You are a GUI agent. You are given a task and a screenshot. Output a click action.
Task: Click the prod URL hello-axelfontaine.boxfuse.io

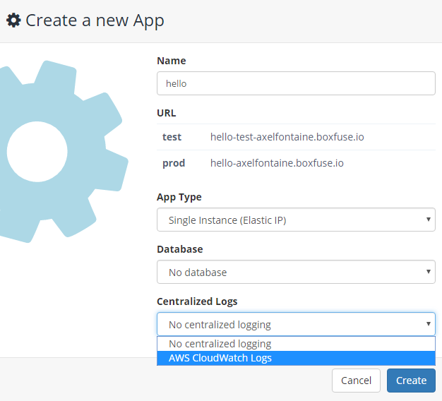point(277,163)
